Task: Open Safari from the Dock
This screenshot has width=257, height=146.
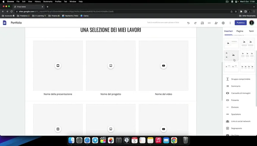Action: click(87, 140)
